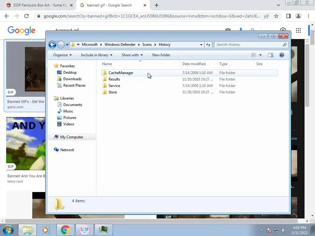Toggle Chrome's side panel button
Screen dimensions: 315x236
[x=289, y=16]
